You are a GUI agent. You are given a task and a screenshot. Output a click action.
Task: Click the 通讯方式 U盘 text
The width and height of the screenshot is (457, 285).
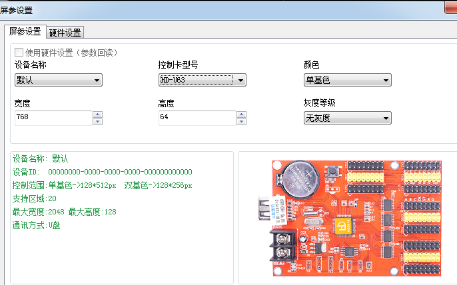[x=37, y=225]
